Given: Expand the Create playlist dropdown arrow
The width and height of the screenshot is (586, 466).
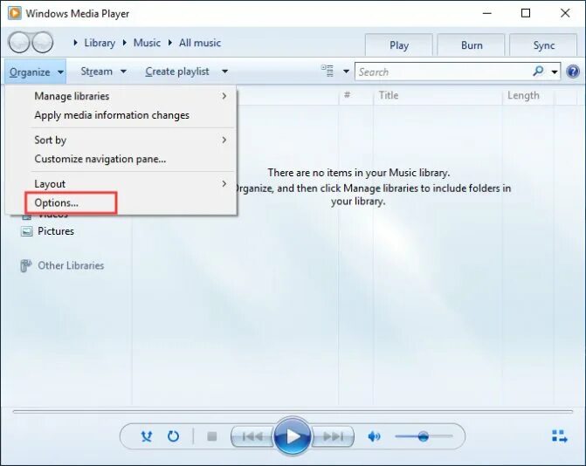Looking at the screenshot, I should 224,72.
